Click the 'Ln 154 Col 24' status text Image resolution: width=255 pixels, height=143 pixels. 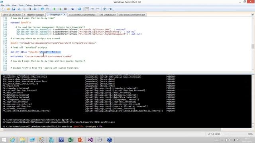pyautogui.click(x=214, y=134)
